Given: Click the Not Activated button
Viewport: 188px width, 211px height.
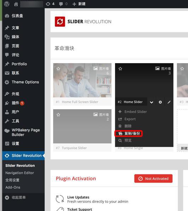Looking at the screenshot, I should tap(153, 179).
